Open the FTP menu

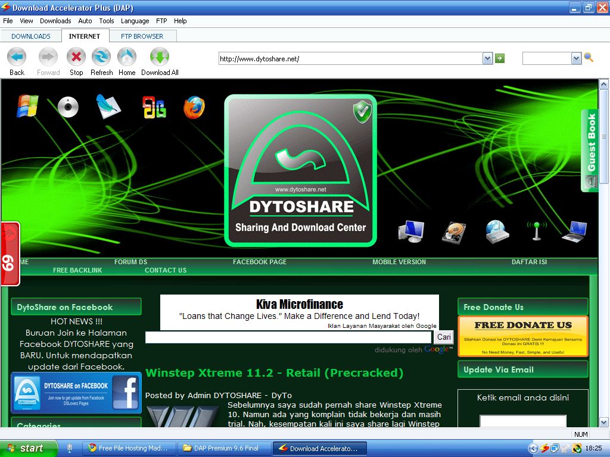click(161, 21)
